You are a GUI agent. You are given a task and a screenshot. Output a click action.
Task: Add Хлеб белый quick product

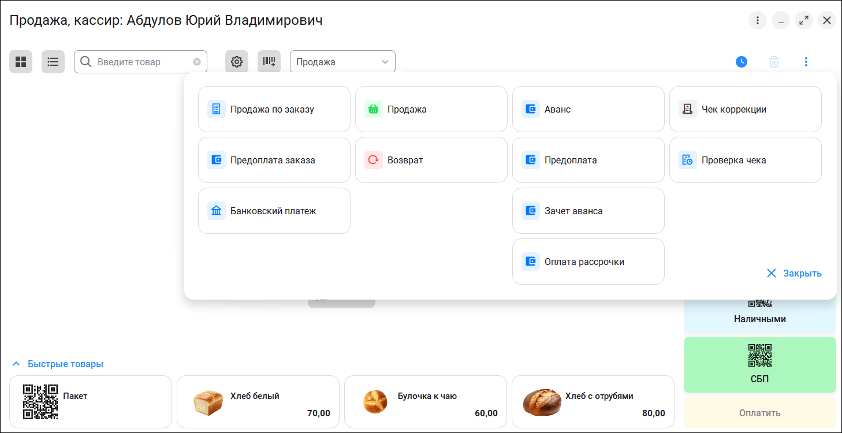pos(258,402)
